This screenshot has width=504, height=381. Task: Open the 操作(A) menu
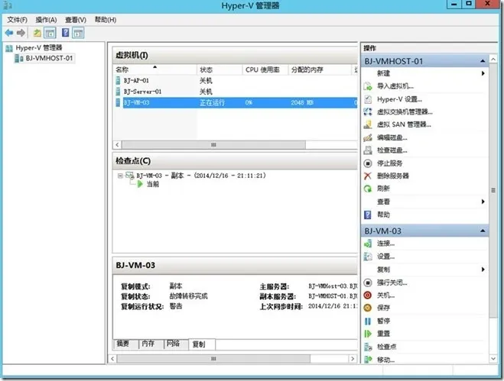(46, 20)
